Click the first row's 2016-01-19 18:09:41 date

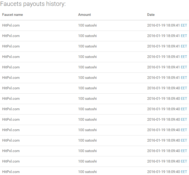click(163, 25)
